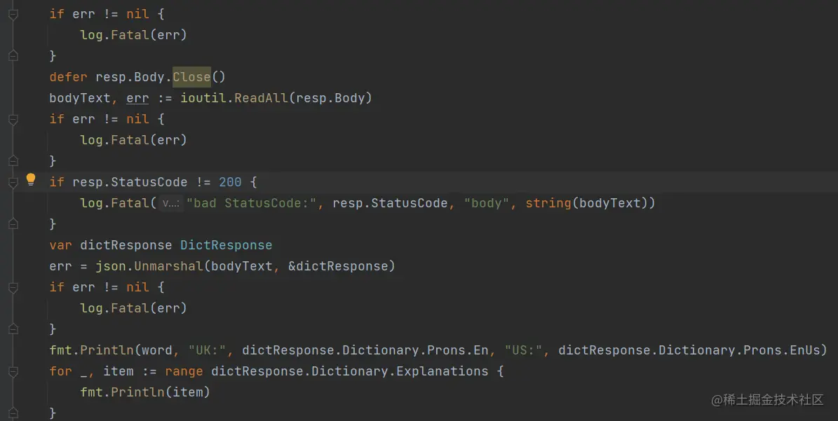Click fold-end marker on brace before fmt.Println(word
Viewport: 838px width, 421px height.
(x=13, y=329)
